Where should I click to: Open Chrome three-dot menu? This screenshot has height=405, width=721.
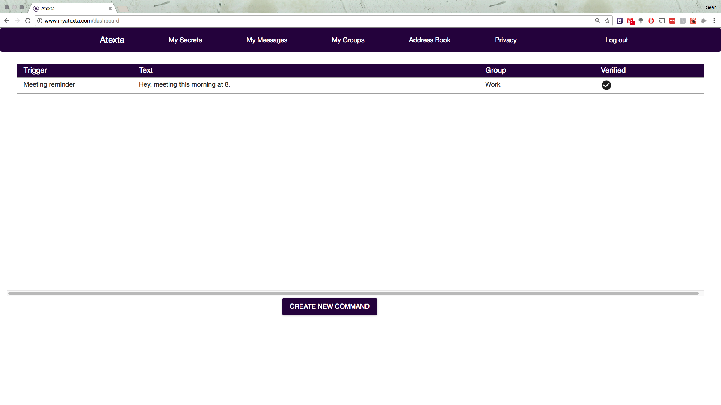point(714,21)
